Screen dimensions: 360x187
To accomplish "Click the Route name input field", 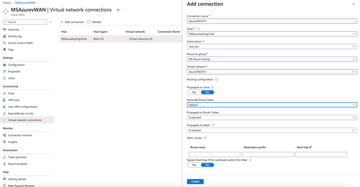I will pyautogui.click(x=214, y=154).
